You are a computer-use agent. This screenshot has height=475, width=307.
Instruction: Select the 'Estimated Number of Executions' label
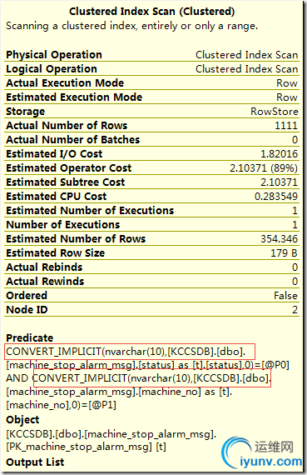tap(90, 210)
